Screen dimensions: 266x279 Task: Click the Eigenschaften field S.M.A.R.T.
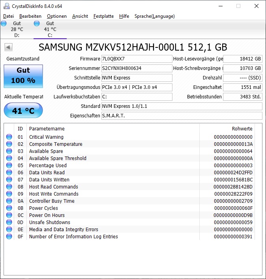click(182, 116)
